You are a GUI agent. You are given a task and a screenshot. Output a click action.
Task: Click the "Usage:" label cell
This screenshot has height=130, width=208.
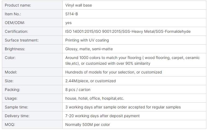tap(11, 98)
